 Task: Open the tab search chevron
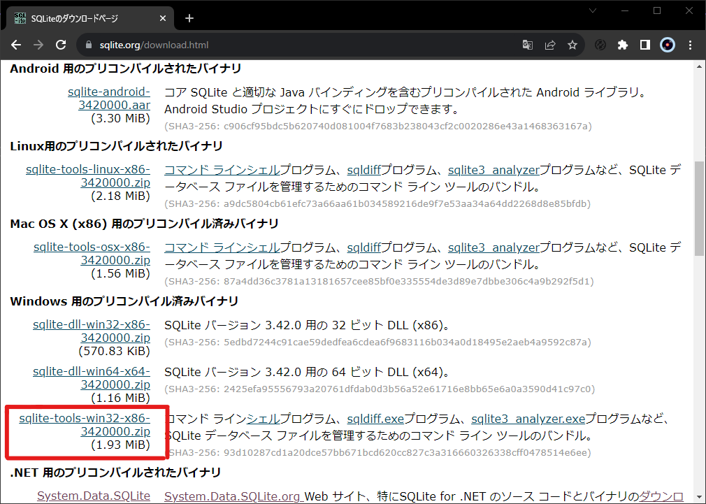593,10
